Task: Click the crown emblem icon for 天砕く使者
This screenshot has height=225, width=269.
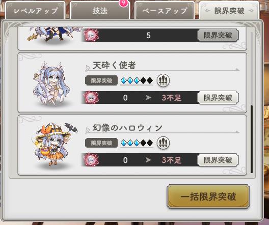Action: (x=164, y=80)
